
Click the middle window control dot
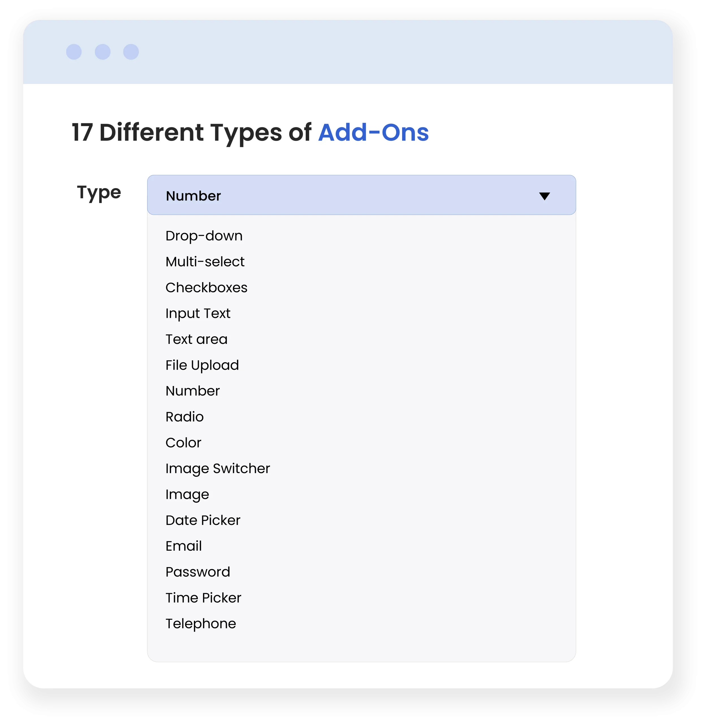click(103, 52)
